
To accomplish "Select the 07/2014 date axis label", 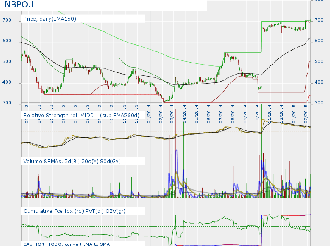I will (x=221, y=113).
